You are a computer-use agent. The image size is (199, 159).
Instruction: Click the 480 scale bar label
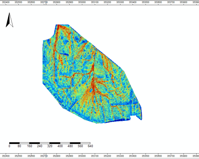click(x=70, y=146)
